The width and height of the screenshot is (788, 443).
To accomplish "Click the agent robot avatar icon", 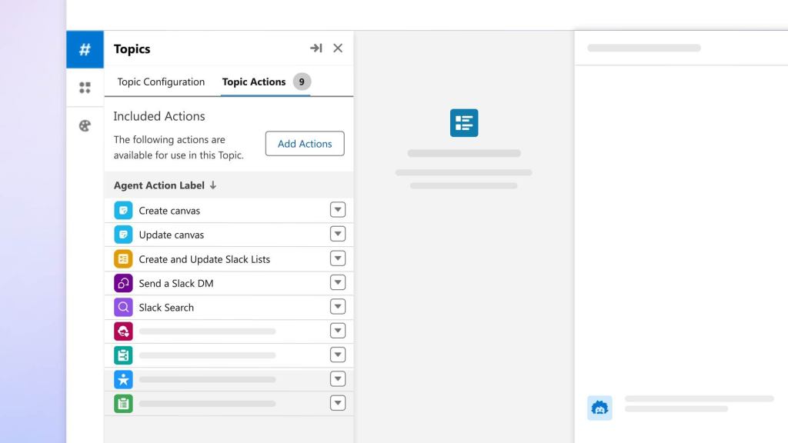I will (x=599, y=408).
